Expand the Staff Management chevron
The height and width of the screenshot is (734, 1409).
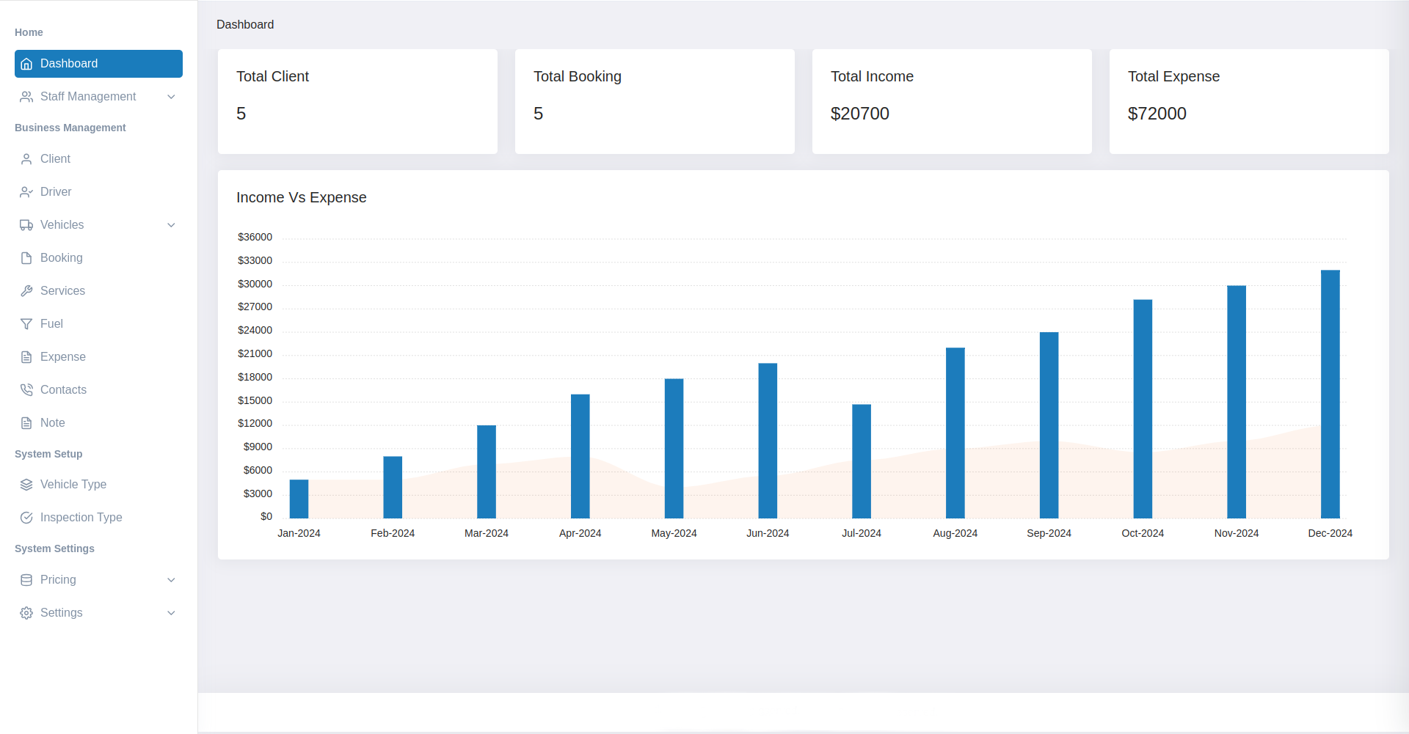[x=171, y=97]
